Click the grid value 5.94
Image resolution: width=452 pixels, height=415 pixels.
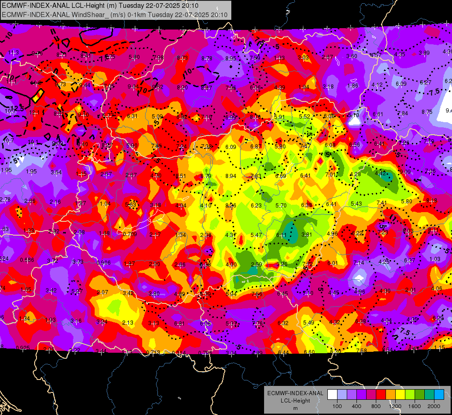coord(231,294)
